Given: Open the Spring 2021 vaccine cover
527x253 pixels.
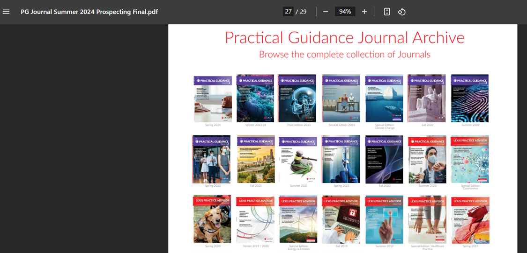Looking at the screenshot, I should point(341,159).
